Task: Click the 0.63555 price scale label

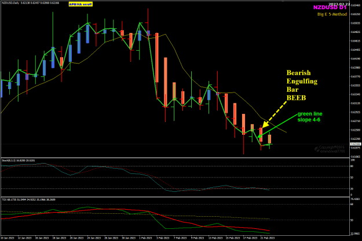Action: [356, 86]
